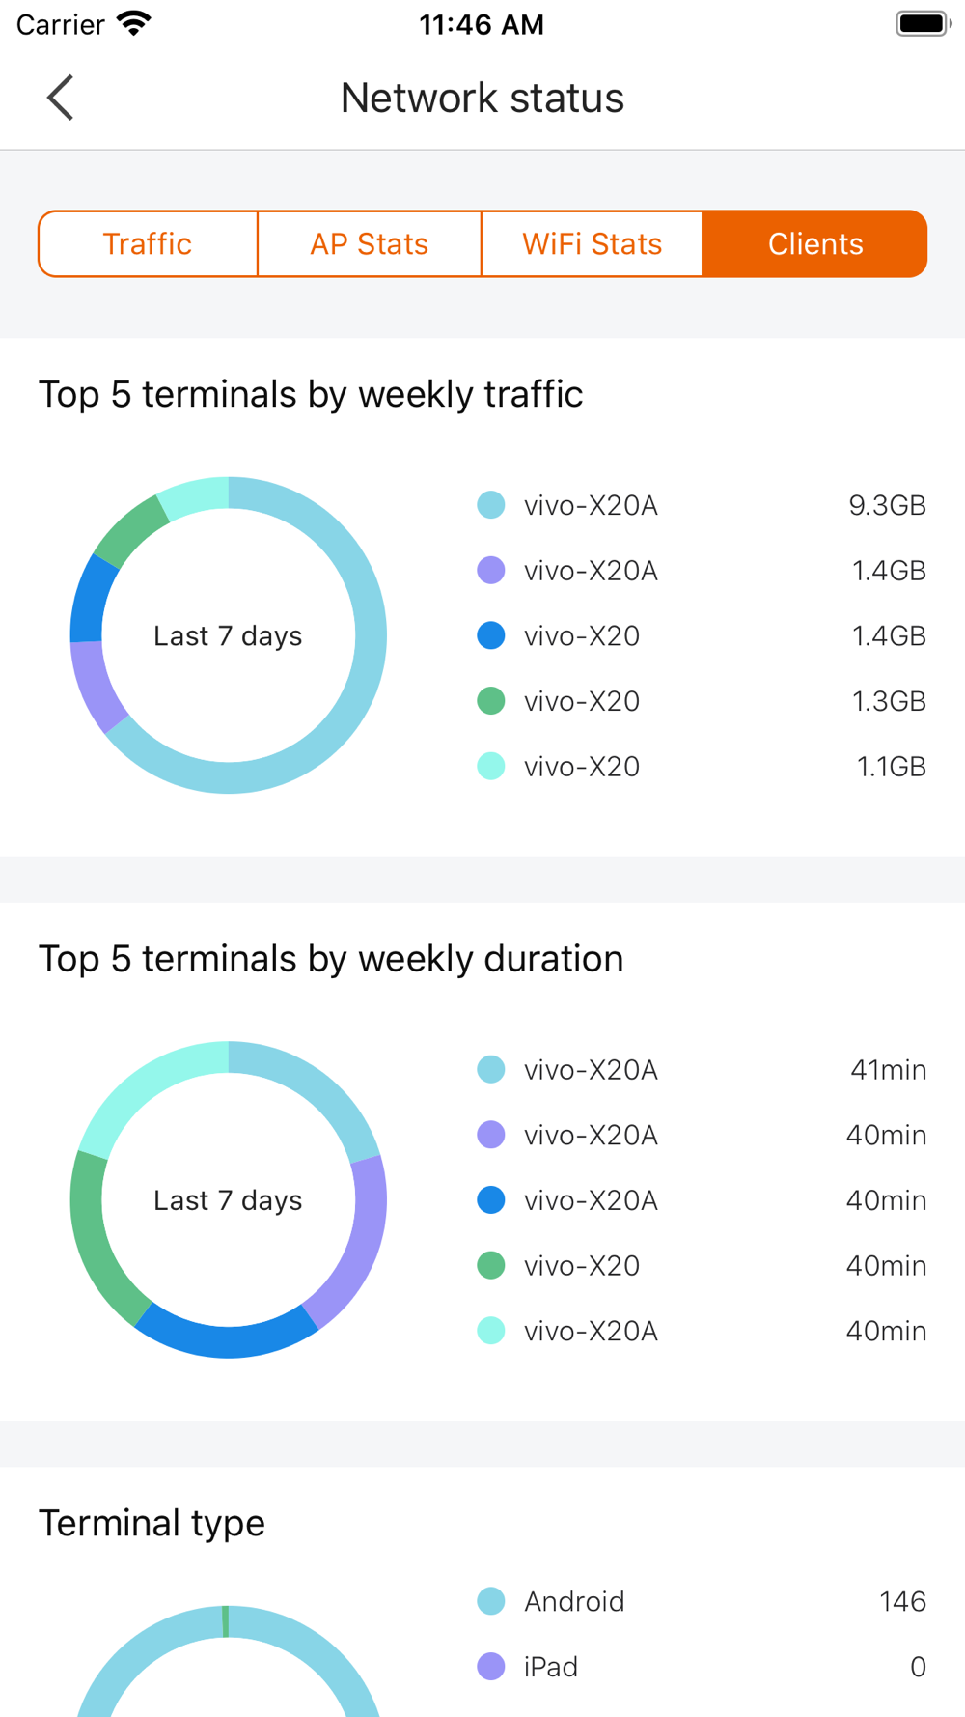Tap the back arrow icon
Image resolution: width=965 pixels, height=1717 pixels.
60,98
